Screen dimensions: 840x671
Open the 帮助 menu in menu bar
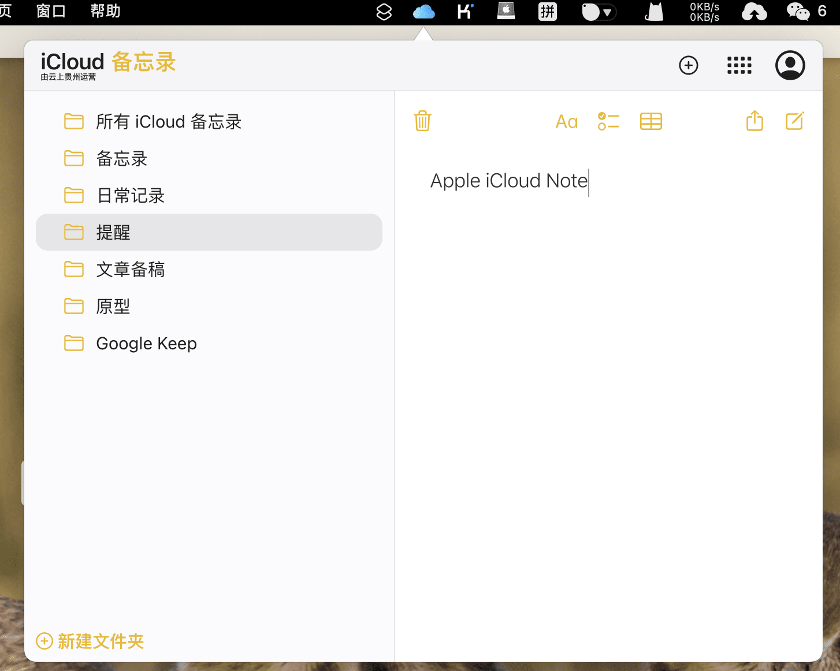(x=105, y=11)
